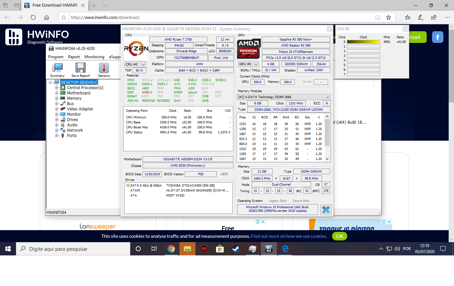
Task: Click the 'AMD Ryzen 7 2700' CPU name field
Action: pyautogui.click(x=178, y=40)
